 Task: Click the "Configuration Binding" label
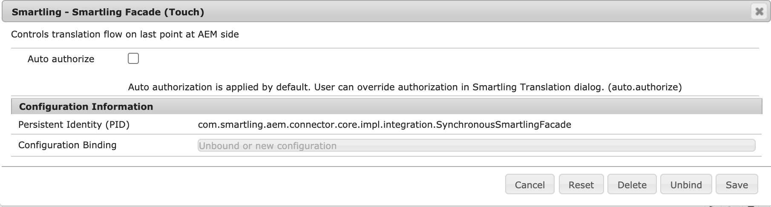coord(67,145)
